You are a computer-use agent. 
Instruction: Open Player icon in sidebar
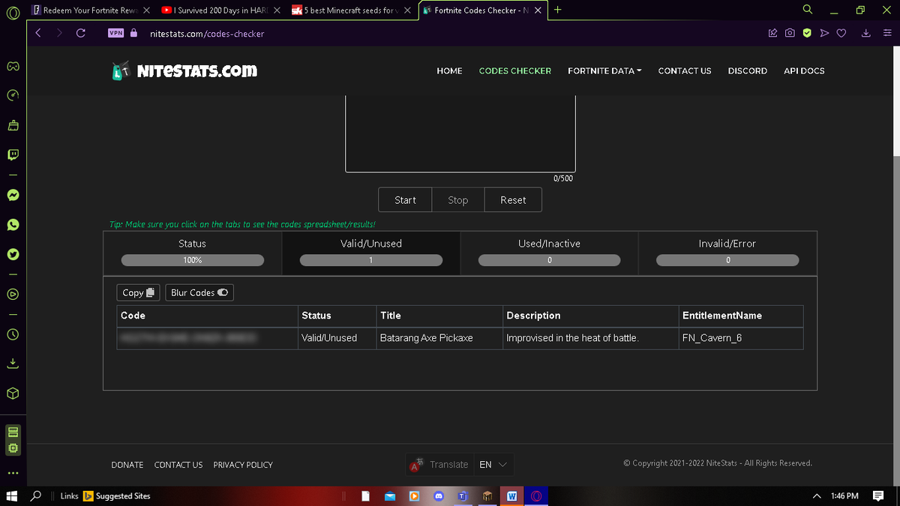[13, 294]
